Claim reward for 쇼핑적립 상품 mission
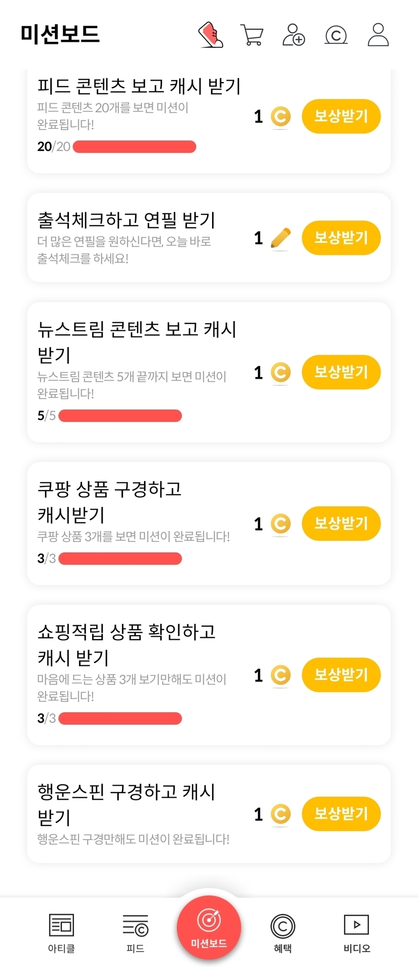Screen dimensions: 418x967 [341, 675]
